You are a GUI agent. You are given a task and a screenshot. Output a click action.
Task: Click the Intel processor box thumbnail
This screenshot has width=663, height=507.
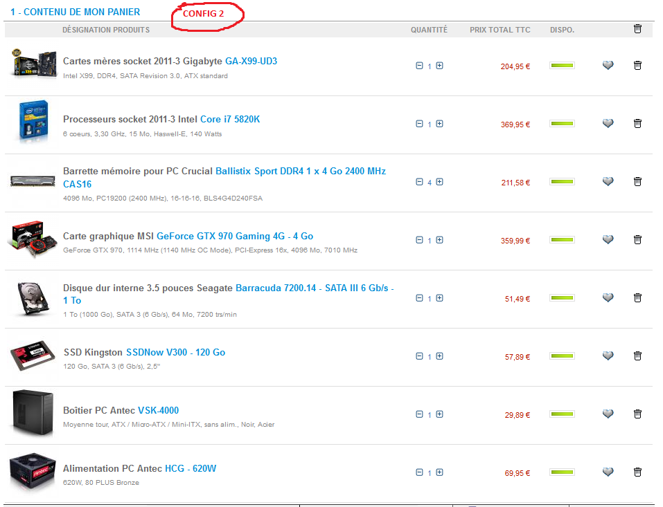[33, 120]
